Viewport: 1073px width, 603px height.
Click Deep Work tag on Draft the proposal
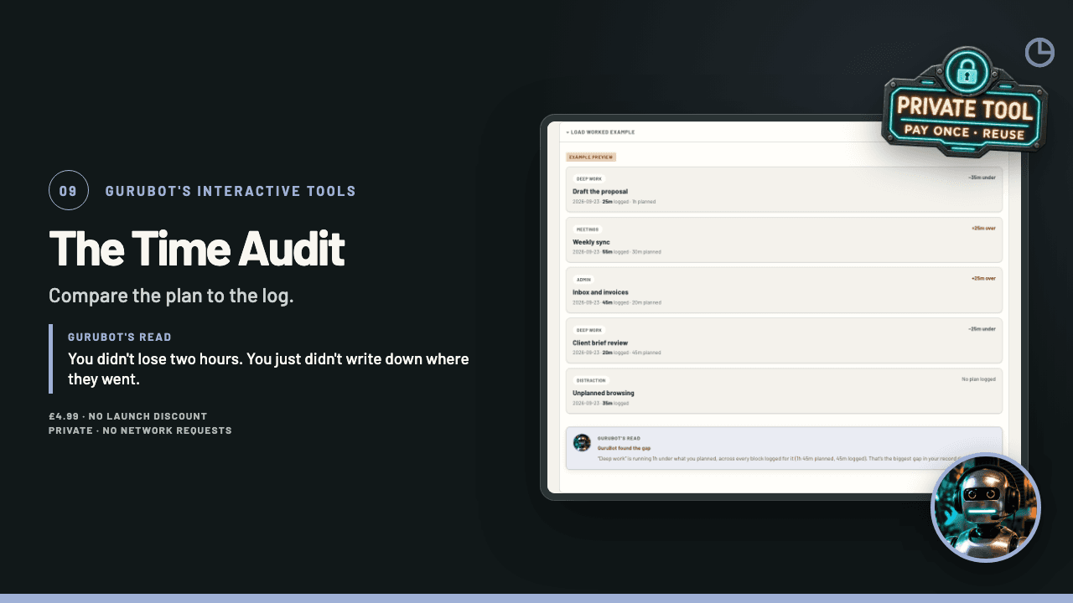click(588, 178)
